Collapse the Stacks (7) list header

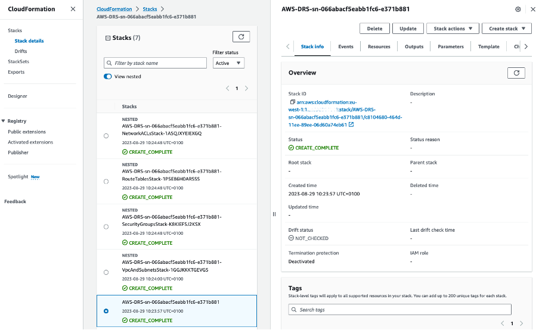(107, 38)
